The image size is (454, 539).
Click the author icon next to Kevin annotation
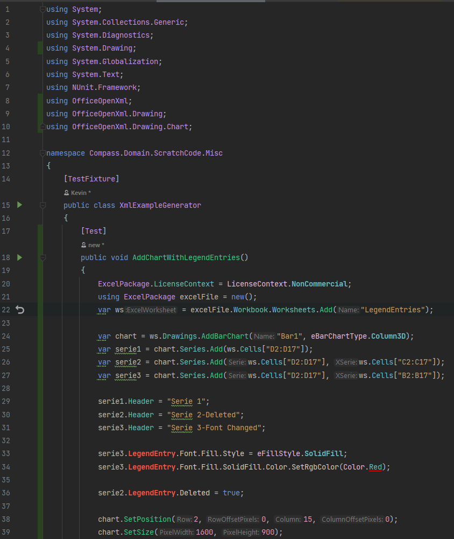tap(66, 192)
